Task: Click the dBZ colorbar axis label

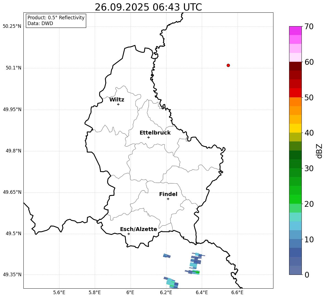Action: click(x=319, y=151)
